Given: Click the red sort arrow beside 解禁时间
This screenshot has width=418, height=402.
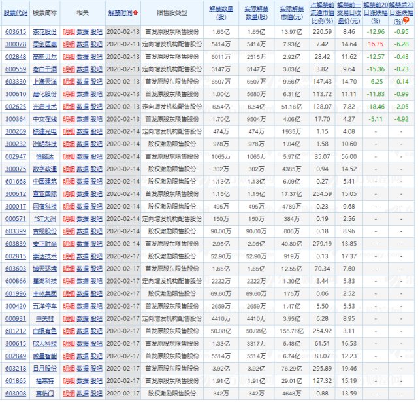Looking at the screenshot, I should [136, 12].
